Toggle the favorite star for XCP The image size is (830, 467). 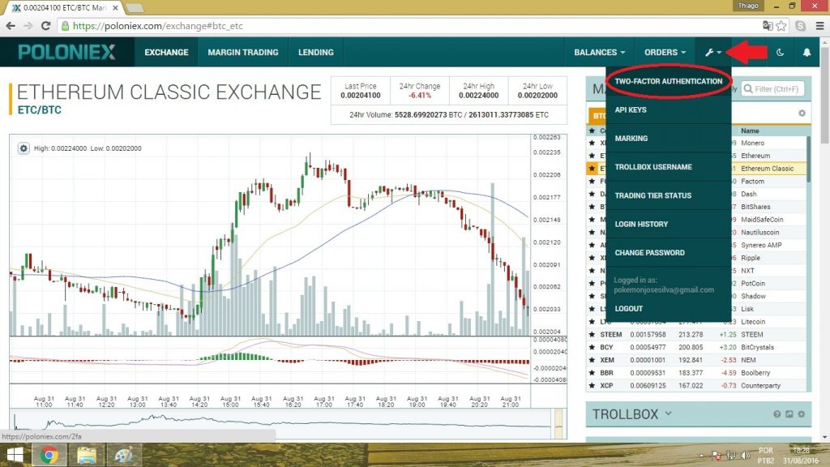pyautogui.click(x=592, y=385)
